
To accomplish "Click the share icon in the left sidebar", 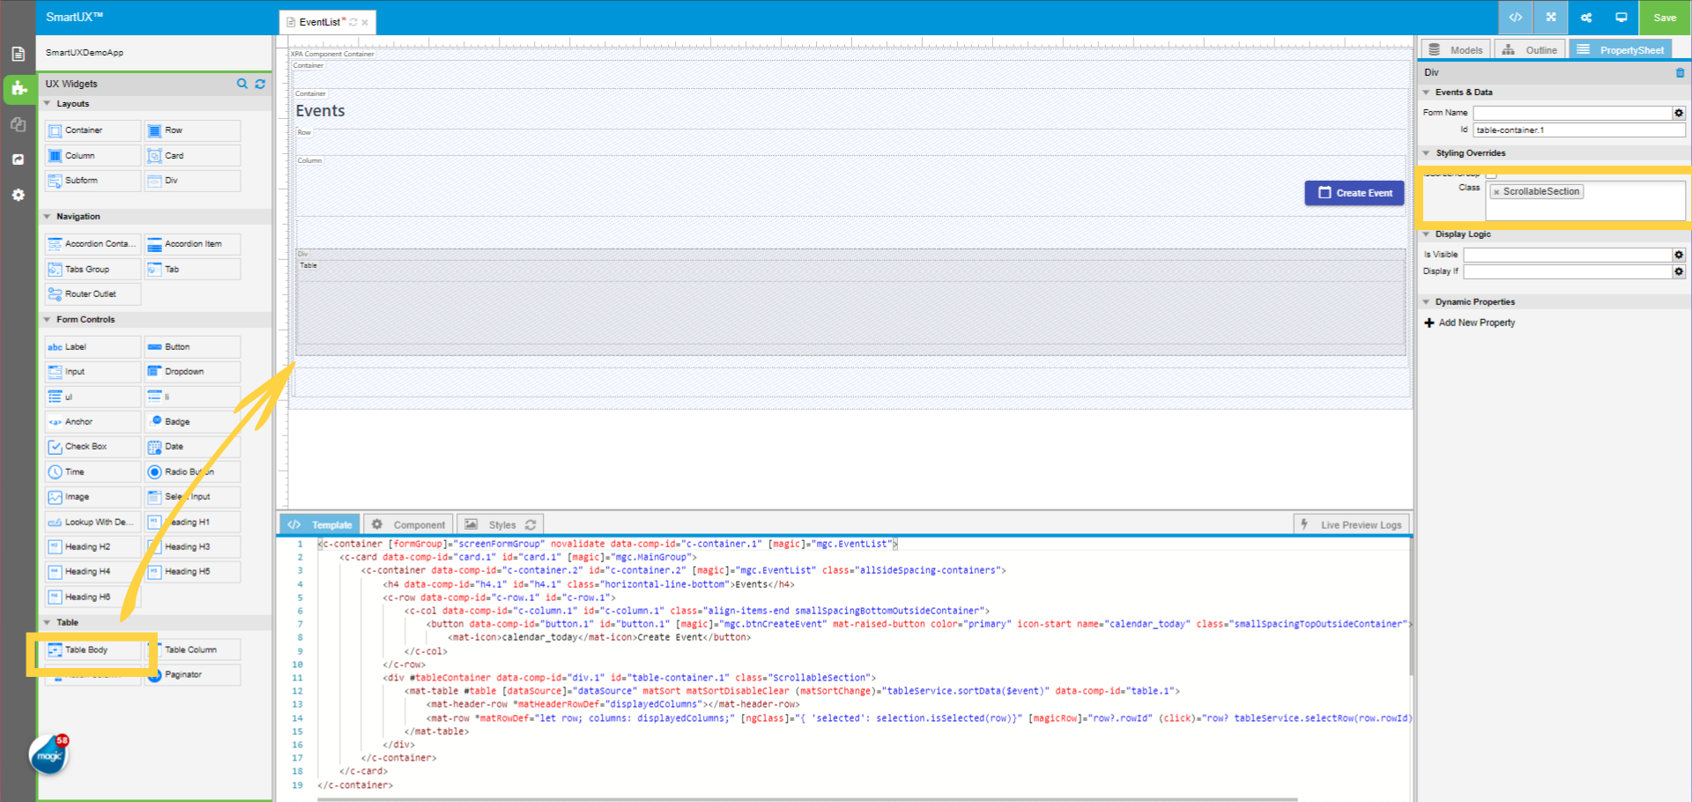I will (x=19, y=160).
